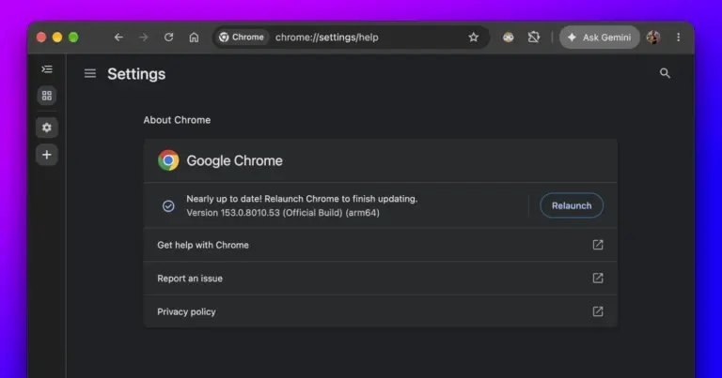The height and width of the screenshot is (378, 722).
Task: Click the Chrome site info chip
Action: [242, 38]
